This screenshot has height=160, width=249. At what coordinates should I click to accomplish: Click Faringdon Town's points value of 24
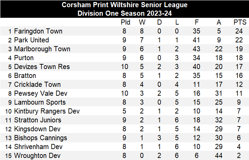[x=240, y=31]
